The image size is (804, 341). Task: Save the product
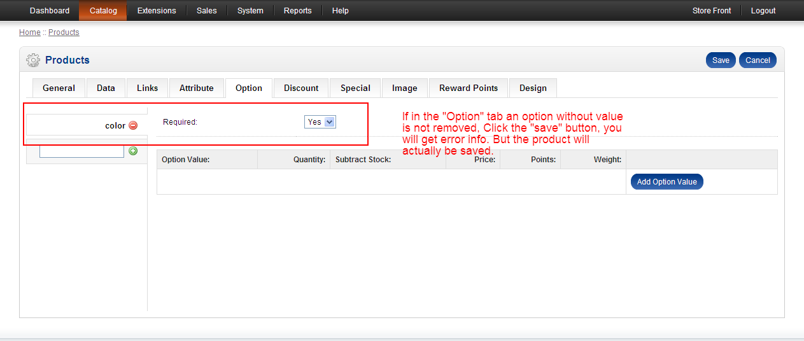click(721, 60)
